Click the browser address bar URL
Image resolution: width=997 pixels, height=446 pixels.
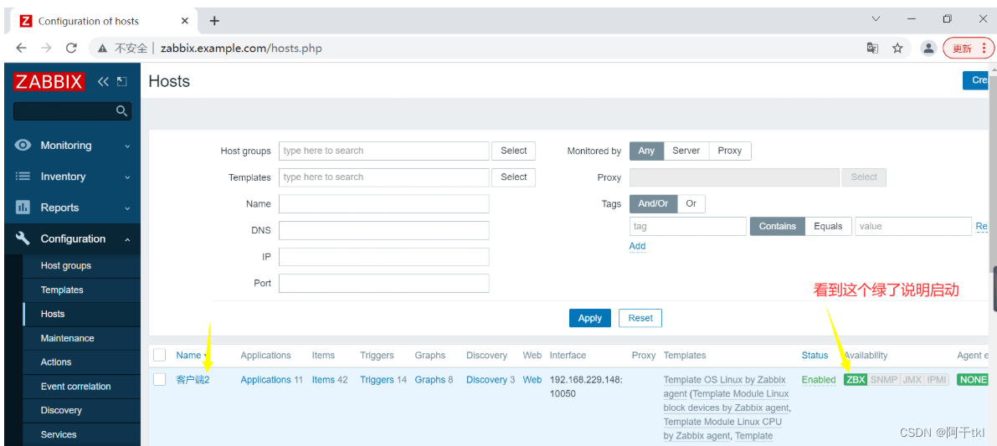241,49
